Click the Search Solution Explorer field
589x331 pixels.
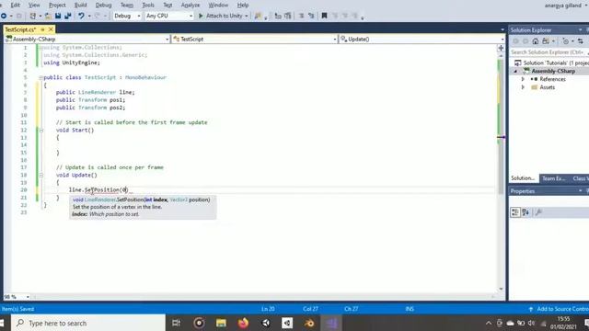pyautogui.click(x=549, y=52)
